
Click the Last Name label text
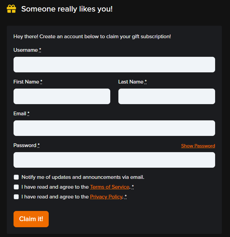(131, 82)
